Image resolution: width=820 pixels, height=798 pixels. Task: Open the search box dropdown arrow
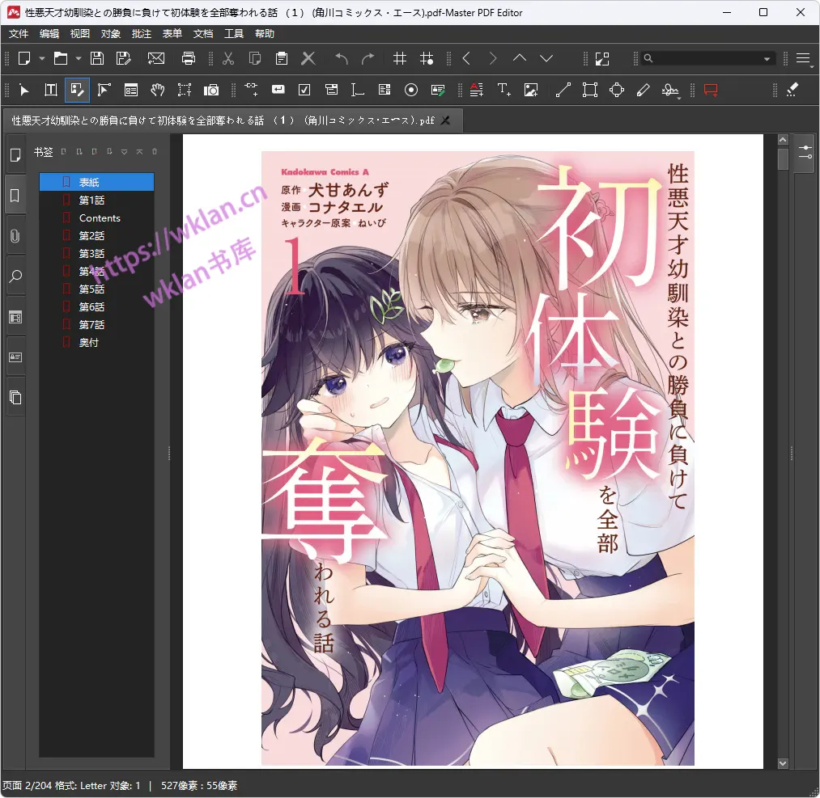click(x=767, y=59)
